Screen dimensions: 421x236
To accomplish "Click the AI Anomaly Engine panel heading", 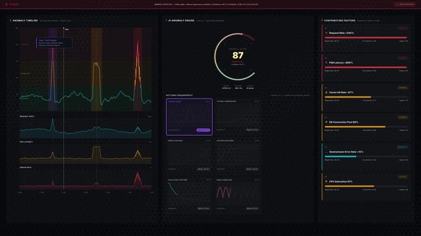I will click(181, 20).
